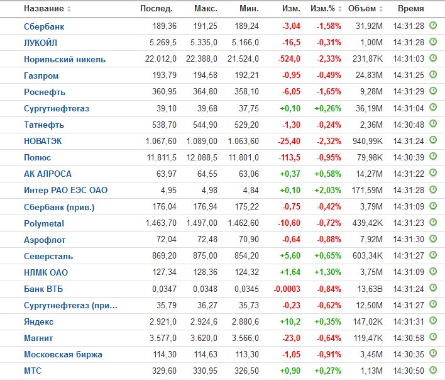Screen dimensions: 445x380
Task: Click the clock icon in the Роснефть row
Action: [x=433, y=91]
